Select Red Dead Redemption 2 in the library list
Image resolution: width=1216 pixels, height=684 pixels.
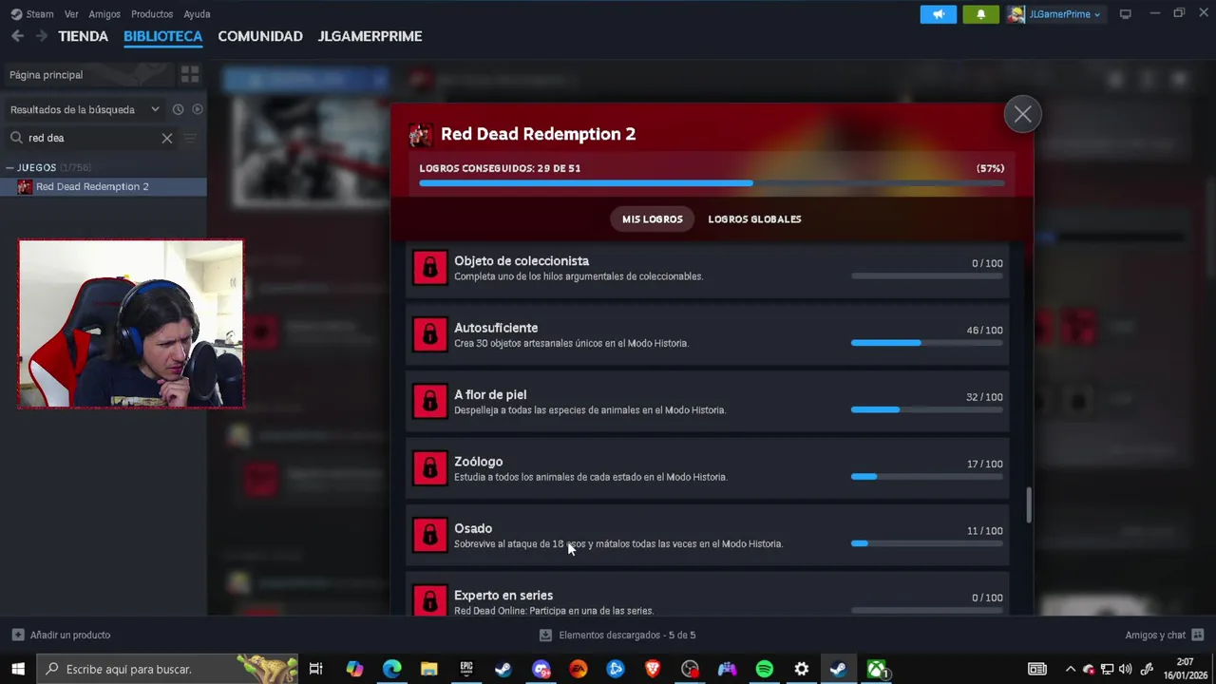[103, 186]
